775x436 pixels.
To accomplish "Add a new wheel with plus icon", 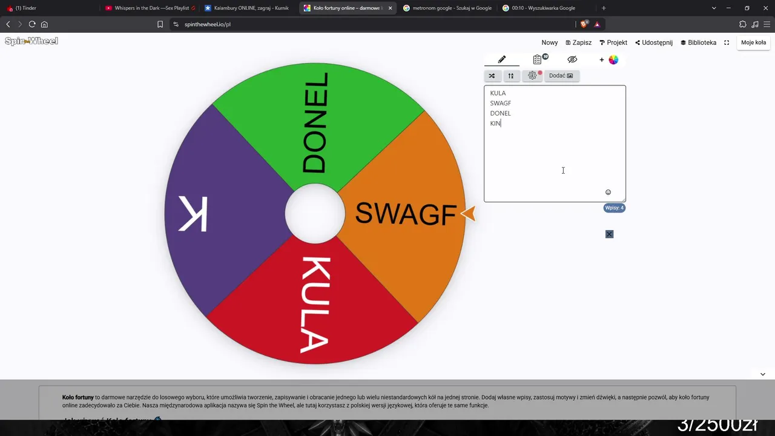I will [x=601, y=60].
